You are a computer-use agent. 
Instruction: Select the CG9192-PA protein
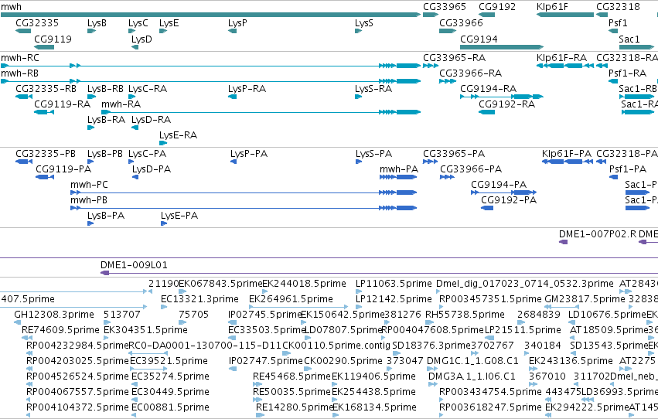tap(487, 208)
